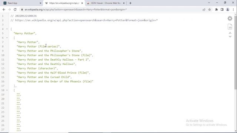237x133 pixels.
Task: Select "Order of the Phoenix (film)" entry
Action: (55, 81)
